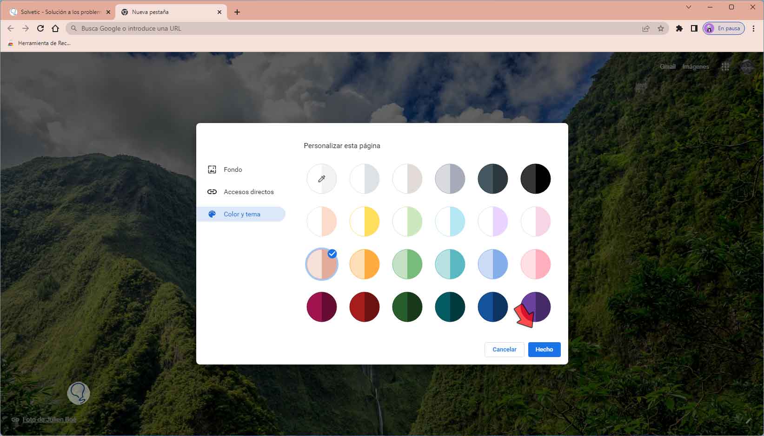This screenshot has width=764, height=436.
Task: Choose the dark green theme swatch
Action: point(407,307)
